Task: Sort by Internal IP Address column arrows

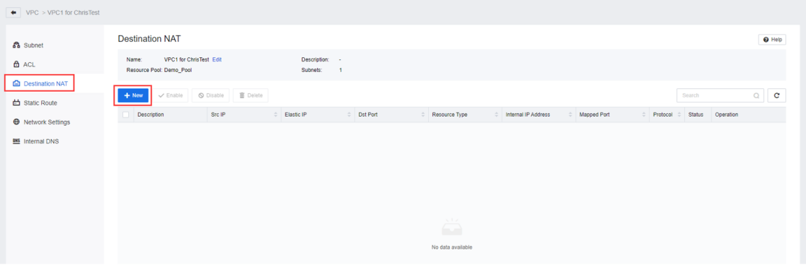Action: pos(570,114)
